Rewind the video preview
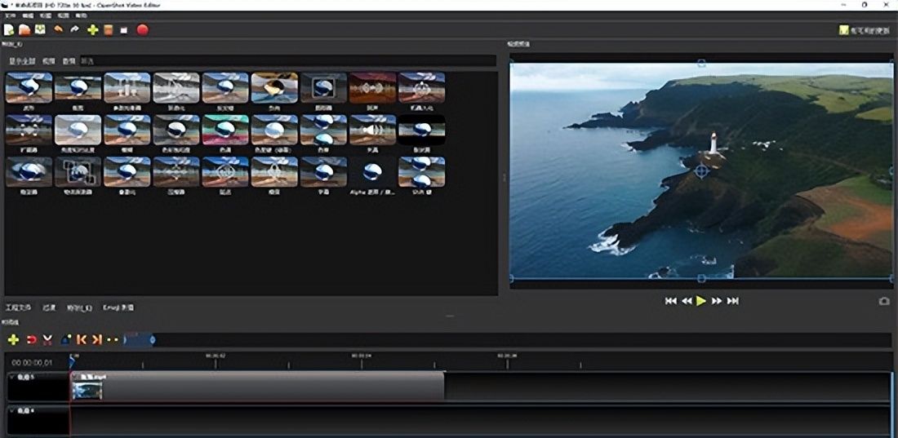Viewport: 898px width, 438px height. [686, 301]
